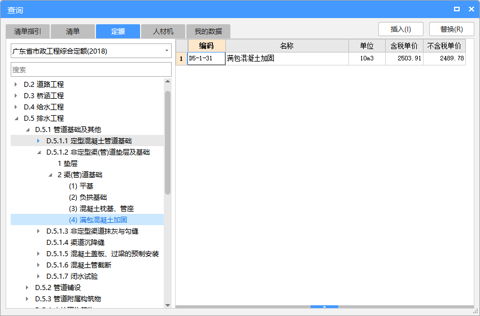Viewport: 480px width, 316px height.
Task: Select the (3) 混凝土枕基、管座 item
Action: click(101, 209)
